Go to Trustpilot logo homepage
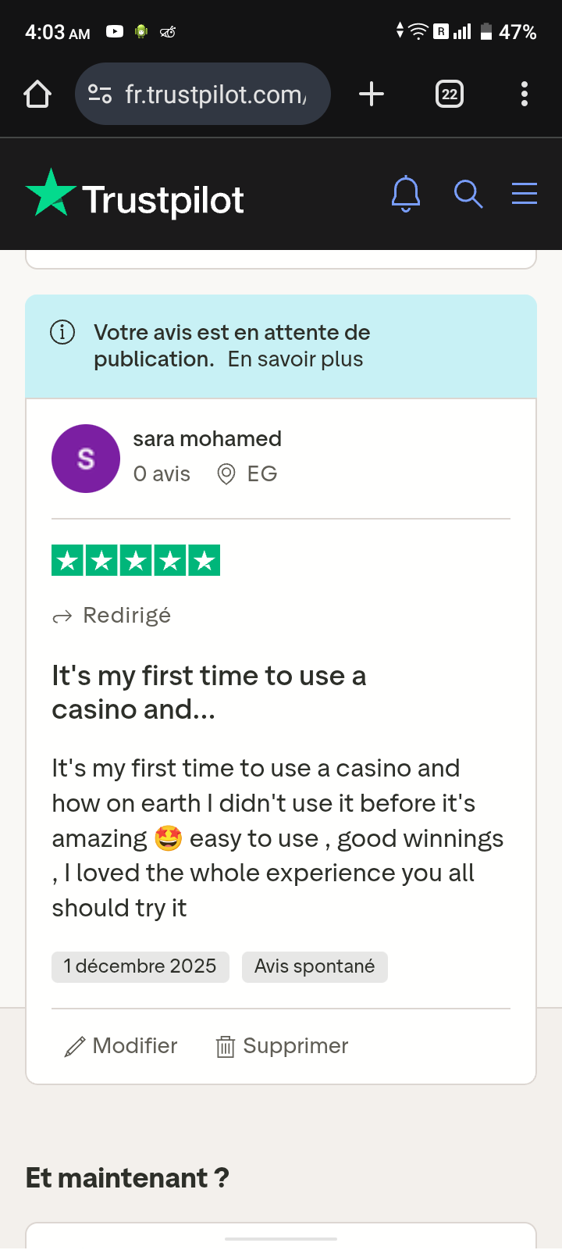This screenshot has height=1250, width=562. click(135, 194)
